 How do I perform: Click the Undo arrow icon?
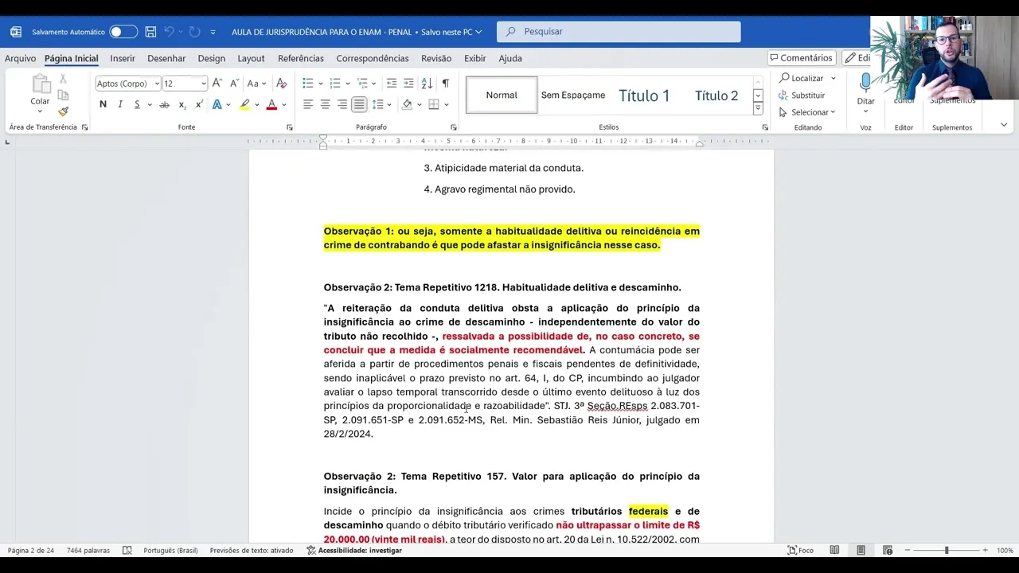tap(169, 32)
